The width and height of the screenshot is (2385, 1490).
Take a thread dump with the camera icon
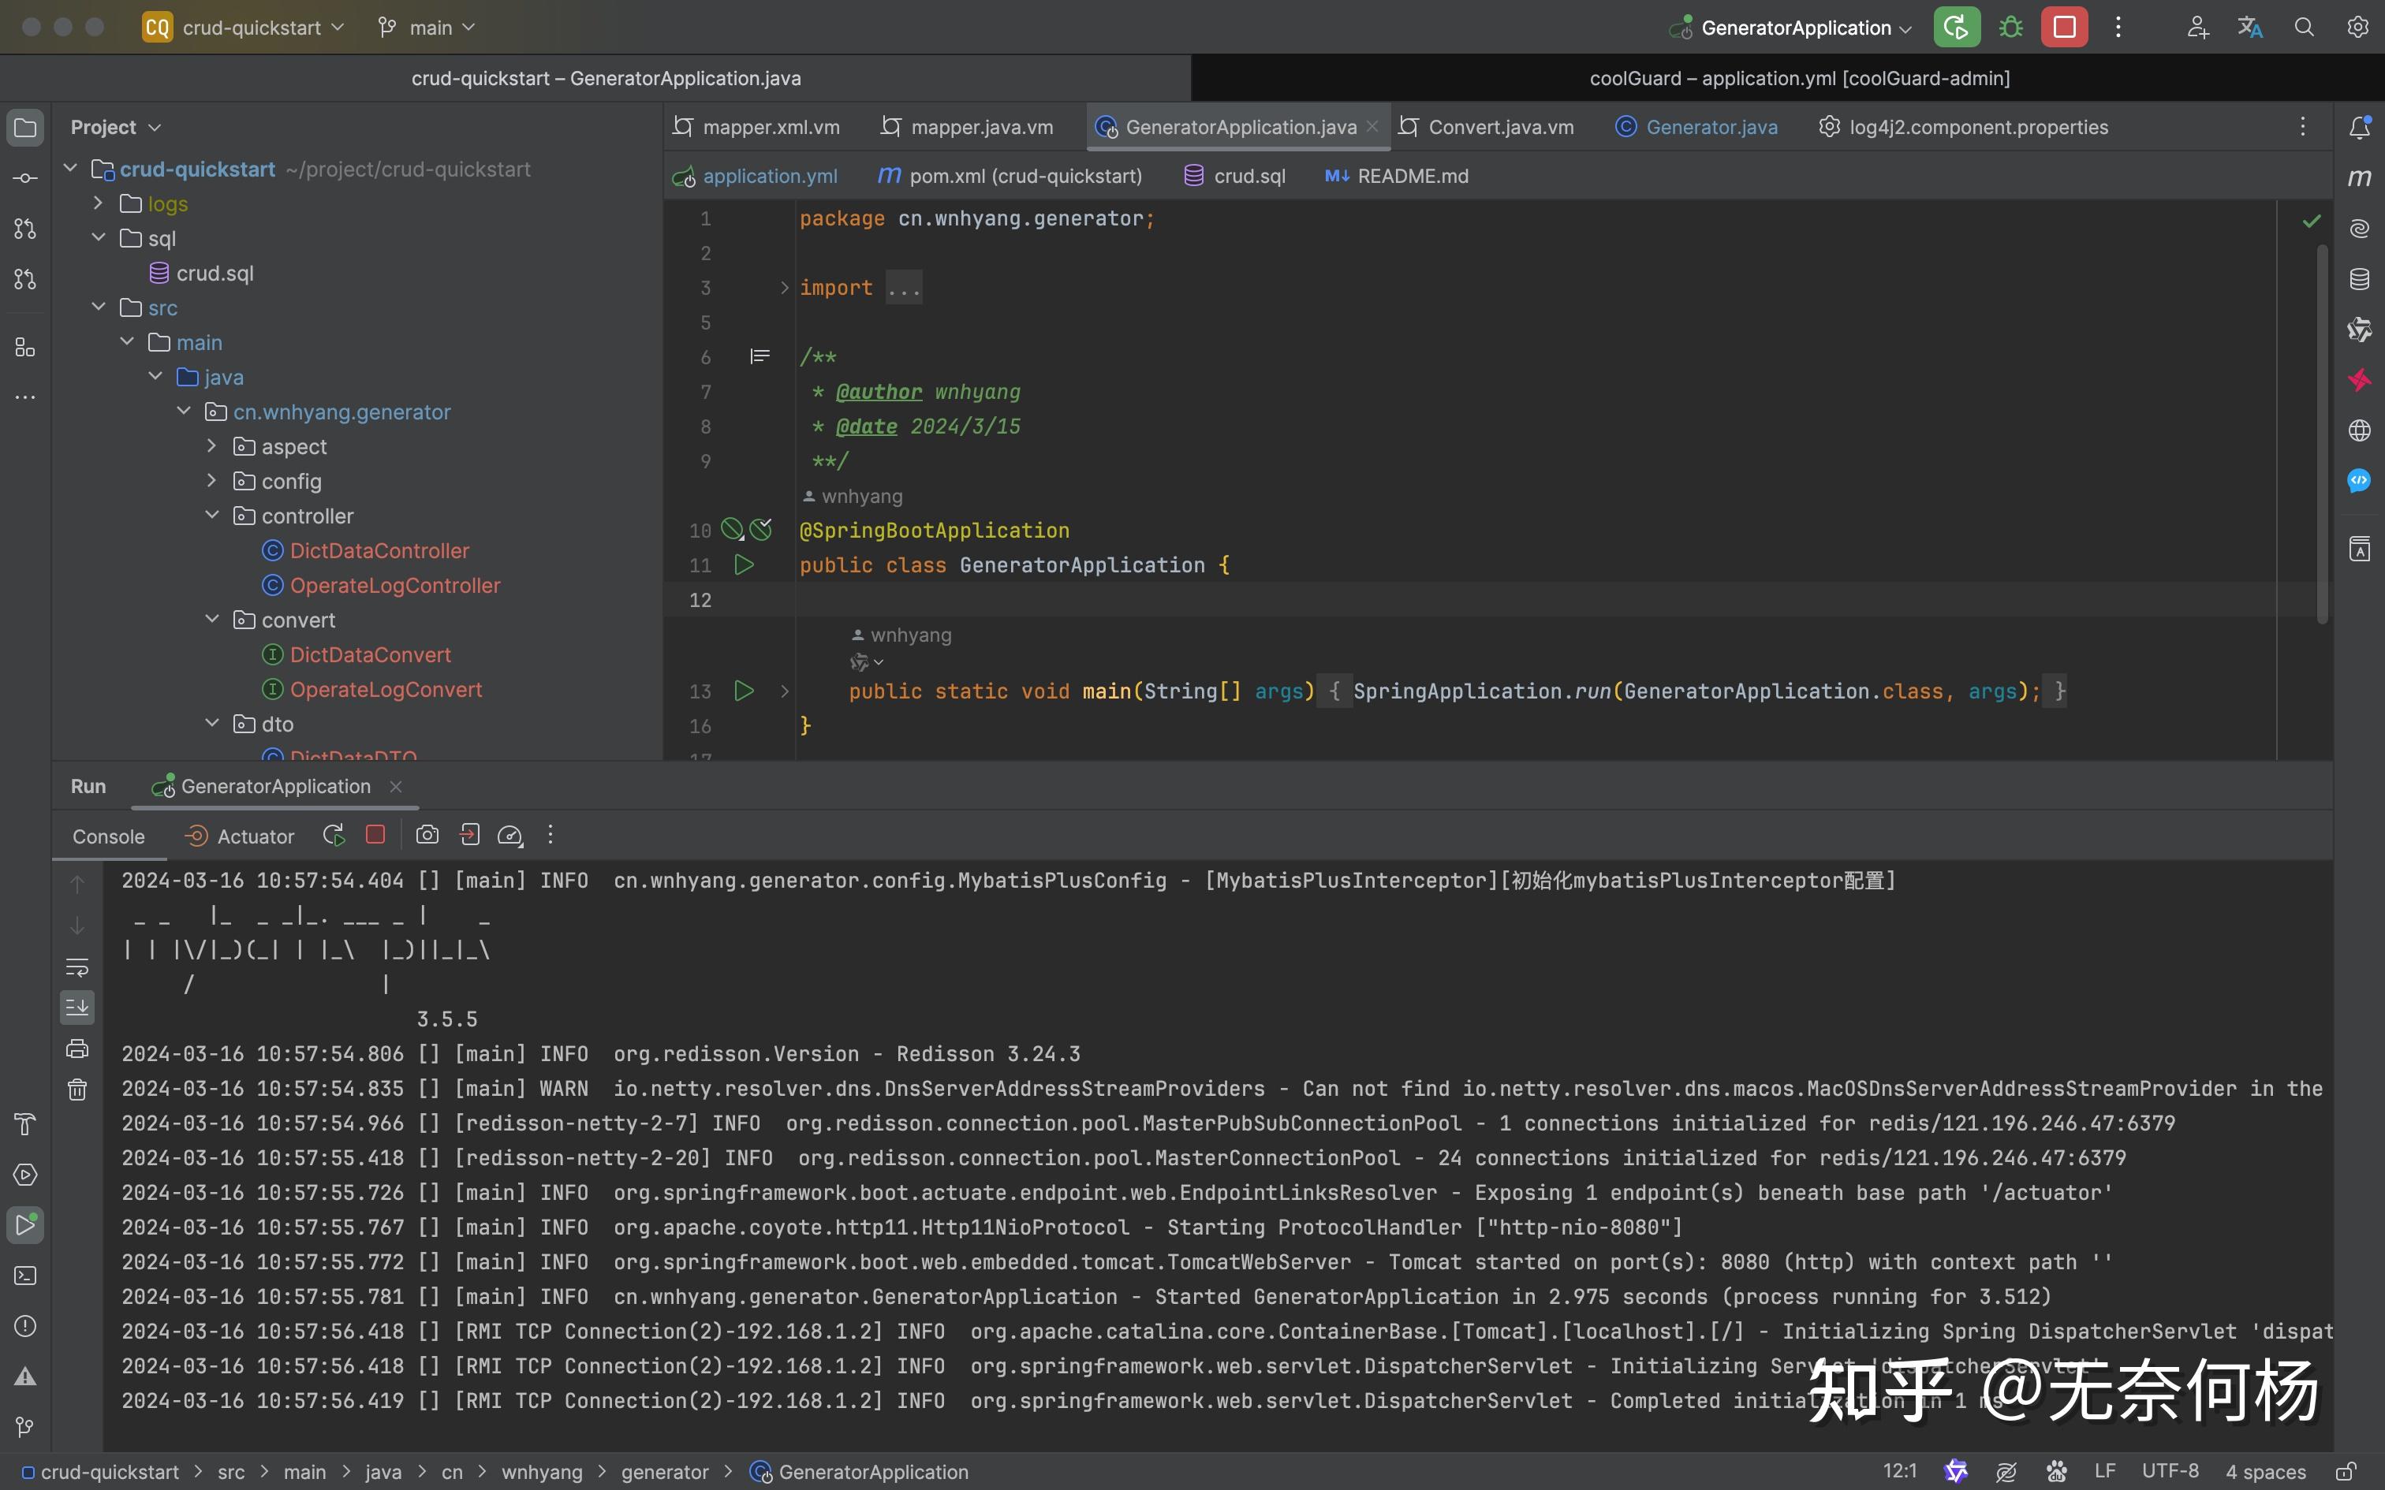click(x=427, y=836)
